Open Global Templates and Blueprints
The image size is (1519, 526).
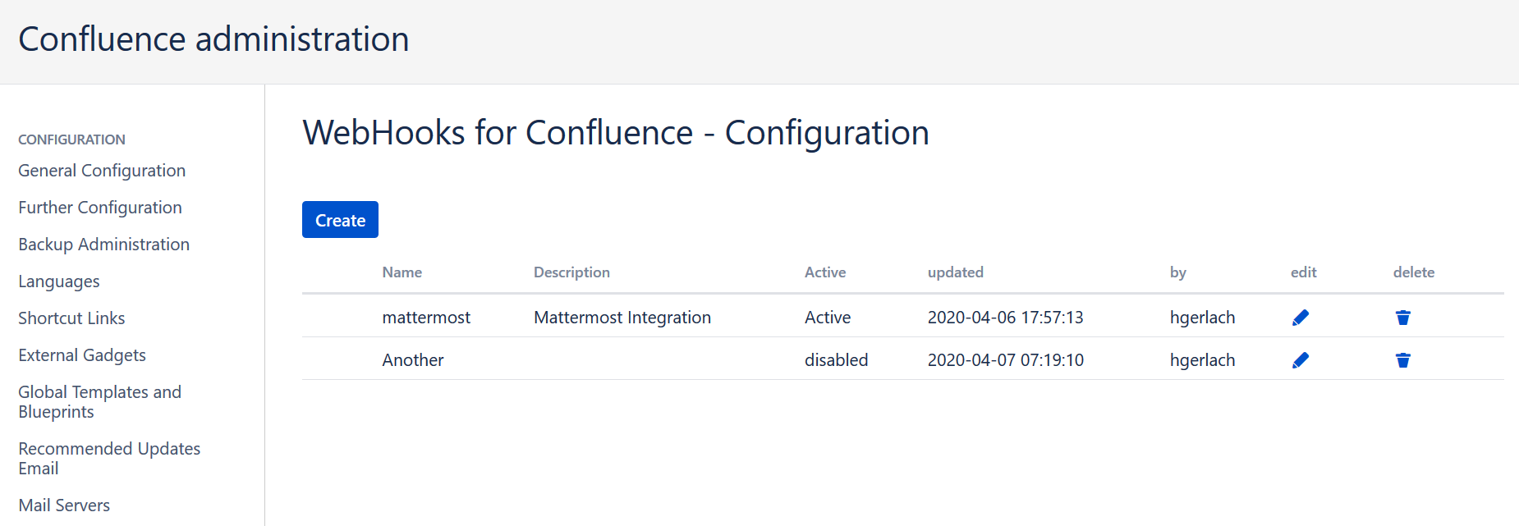(99, 402)
